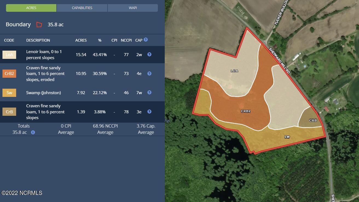Switch to the ACRES tab
Screen dimensions: 359x202
(x=31, y=8)
